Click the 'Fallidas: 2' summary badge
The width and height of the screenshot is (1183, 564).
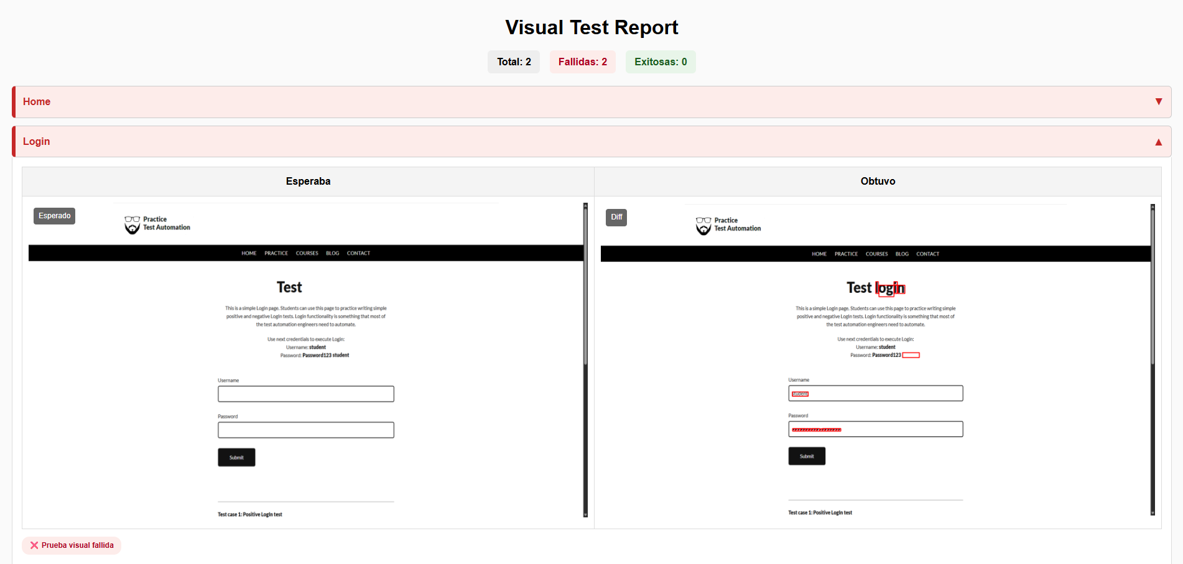click(582, 62)
